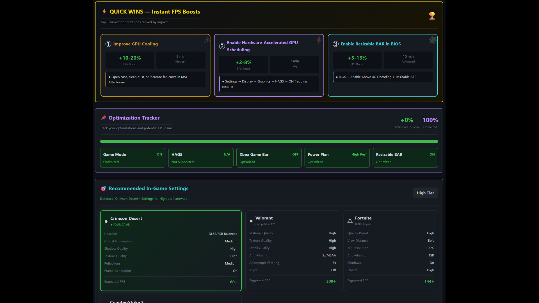Click the target icon beside Recommended In-Game Settings
Viewport: 539px width, 303px height.
click(103, 189)
